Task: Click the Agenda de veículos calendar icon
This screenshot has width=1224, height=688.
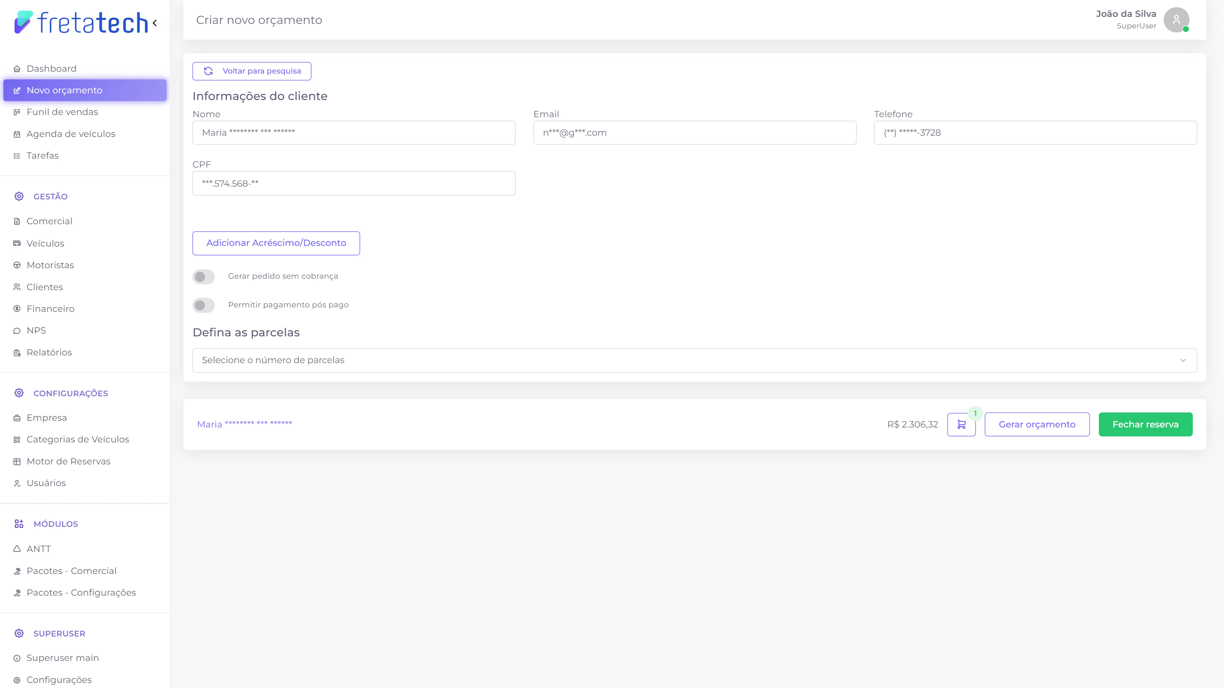Action: point(17,134)
